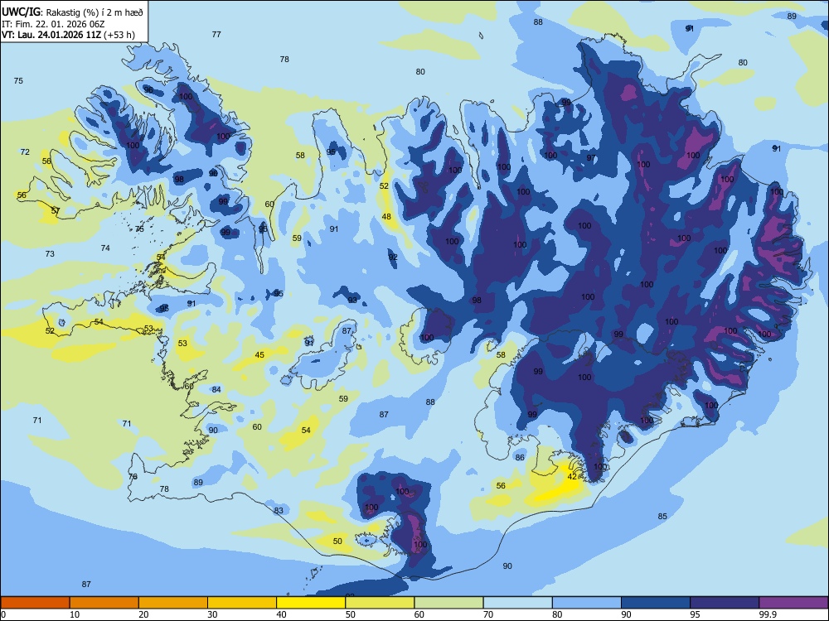Click the 60–70 pale green legend swatch

tap(448, 603)
